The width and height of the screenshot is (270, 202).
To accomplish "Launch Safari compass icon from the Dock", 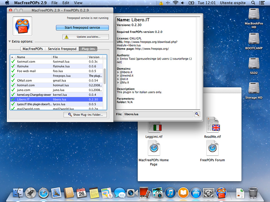I will point(44,193).
